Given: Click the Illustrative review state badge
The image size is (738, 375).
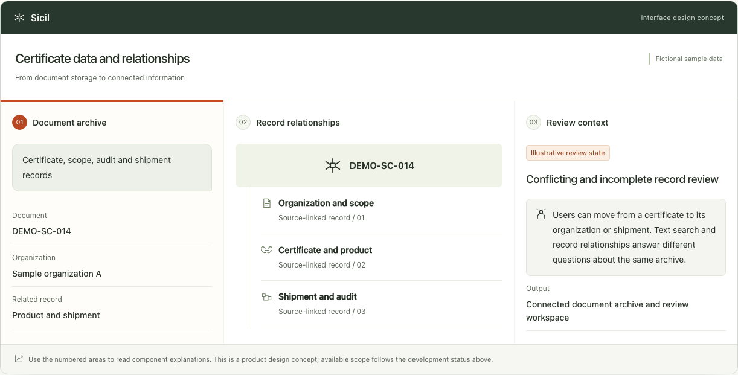Looking at the screenshot, I should click(568, 153).
